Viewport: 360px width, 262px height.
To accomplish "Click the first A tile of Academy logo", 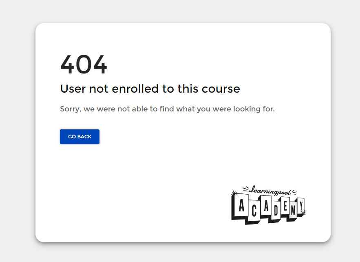I will point(241,205).
